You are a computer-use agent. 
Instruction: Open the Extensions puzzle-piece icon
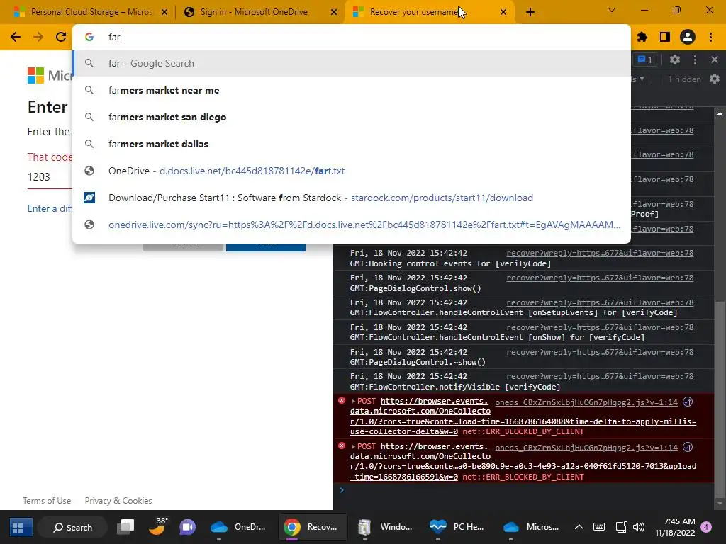coord(642,37)
